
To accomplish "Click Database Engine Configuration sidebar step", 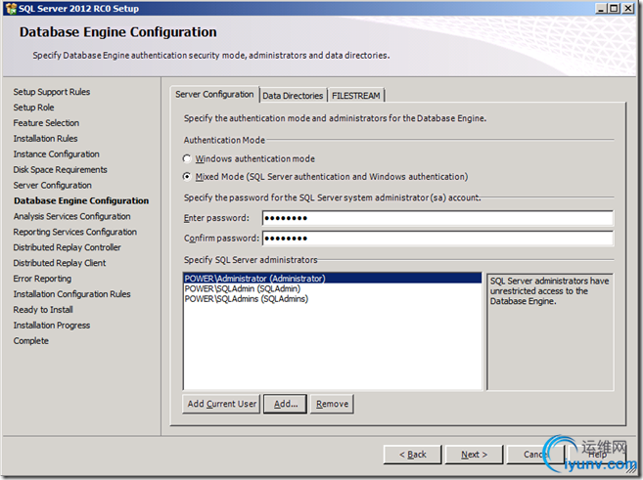I will 81,200.
